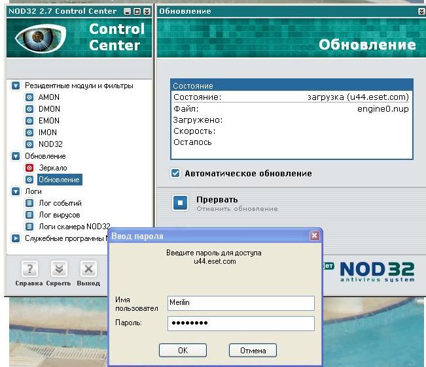Open Лог событий entry
This screenshot has width=426, height=367.
coord(59,203)
